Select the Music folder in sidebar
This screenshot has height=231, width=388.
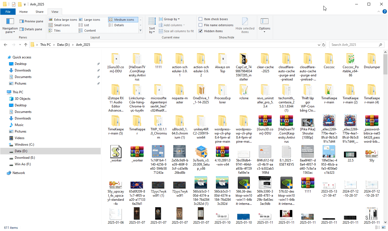point(19,125)
